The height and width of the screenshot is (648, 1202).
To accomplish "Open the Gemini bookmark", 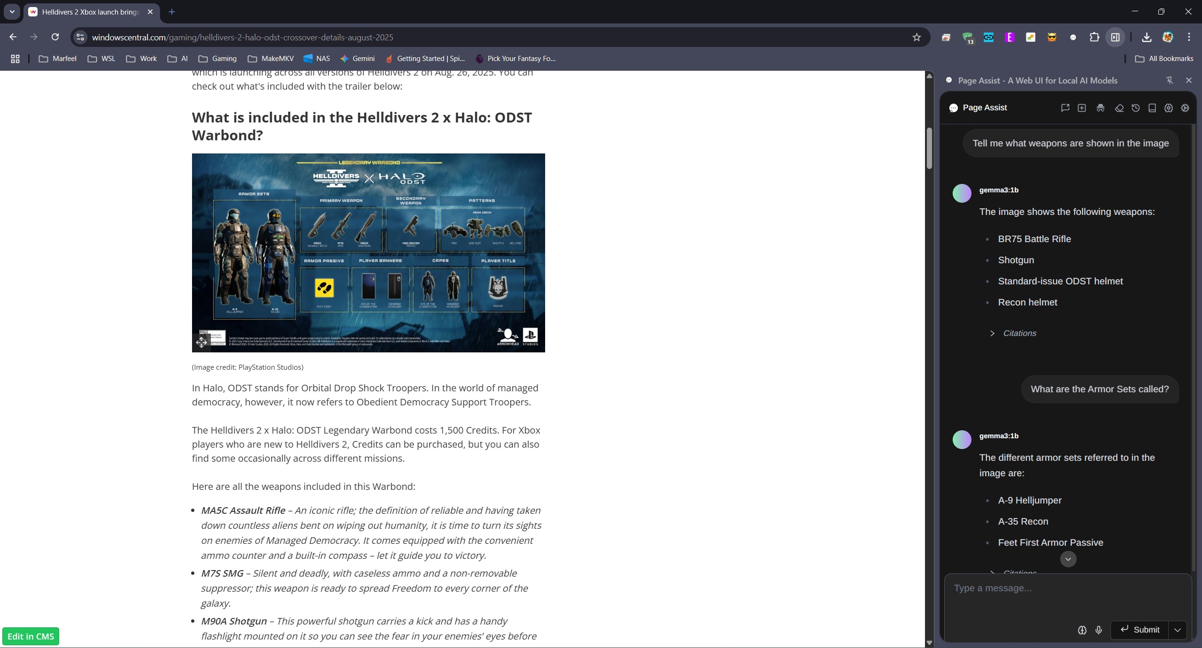I will click(x=358, y=59).
